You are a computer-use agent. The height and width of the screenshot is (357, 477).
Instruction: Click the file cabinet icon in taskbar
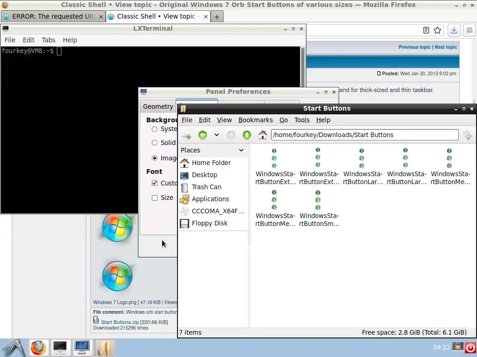click(105, 348)
